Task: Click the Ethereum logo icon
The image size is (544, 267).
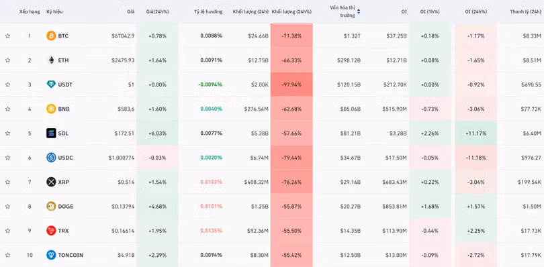Action: click(51, 60)
